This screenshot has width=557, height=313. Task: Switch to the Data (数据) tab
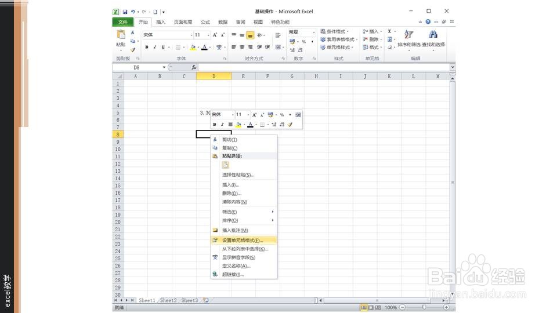(x=223, y=22)
